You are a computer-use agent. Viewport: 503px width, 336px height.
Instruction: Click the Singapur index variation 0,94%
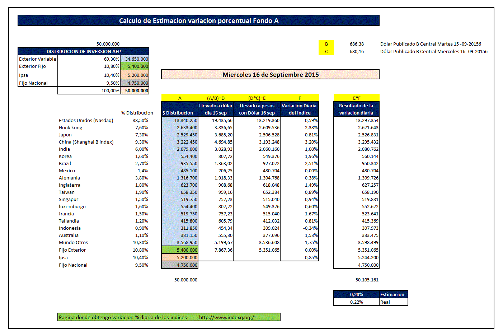coord(311,200)
